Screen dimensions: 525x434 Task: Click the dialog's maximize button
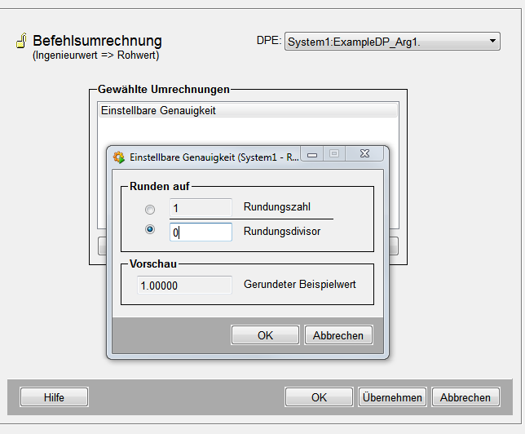tap(333, 154)
